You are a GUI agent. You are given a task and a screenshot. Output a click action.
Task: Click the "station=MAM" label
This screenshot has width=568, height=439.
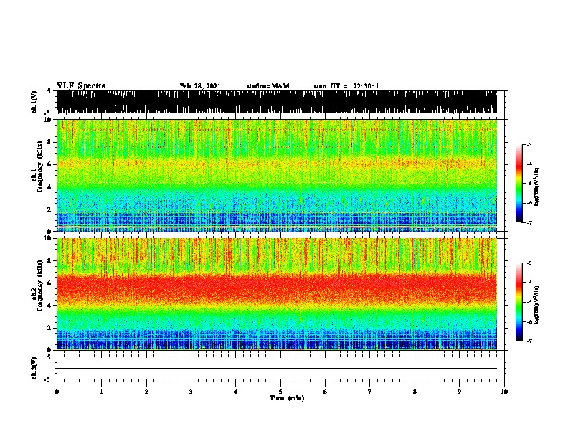pyautogui.click(x=268, y=86)
